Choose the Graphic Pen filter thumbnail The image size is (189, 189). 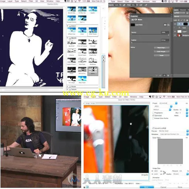pos(93,51)
